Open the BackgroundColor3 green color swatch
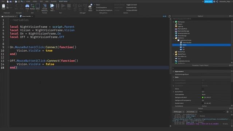The height and width of the screenshot is (131, 233). [203, 98]
